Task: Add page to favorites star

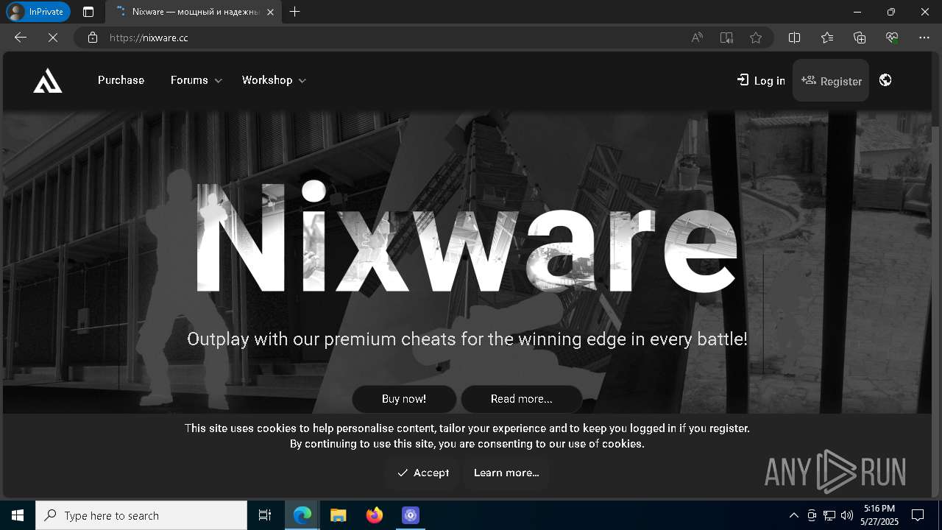Action: pos(756,38)
